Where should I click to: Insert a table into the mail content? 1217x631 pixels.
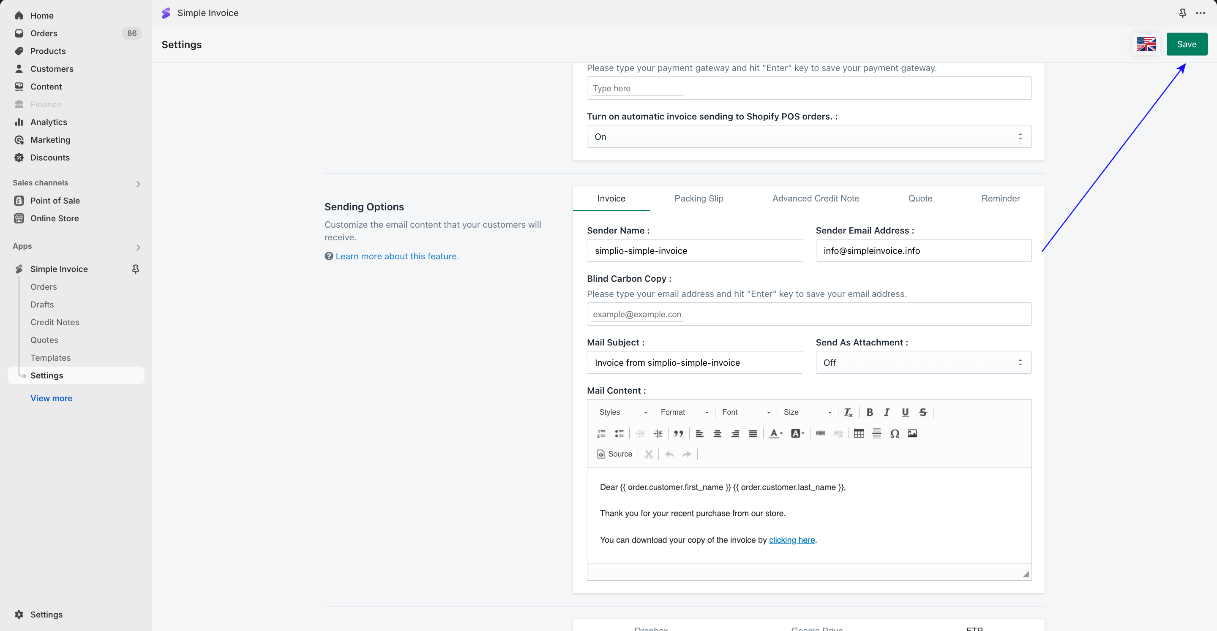pos(858,434)
